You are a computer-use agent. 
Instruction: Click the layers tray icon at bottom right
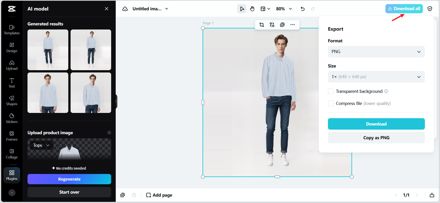[432, 195]
